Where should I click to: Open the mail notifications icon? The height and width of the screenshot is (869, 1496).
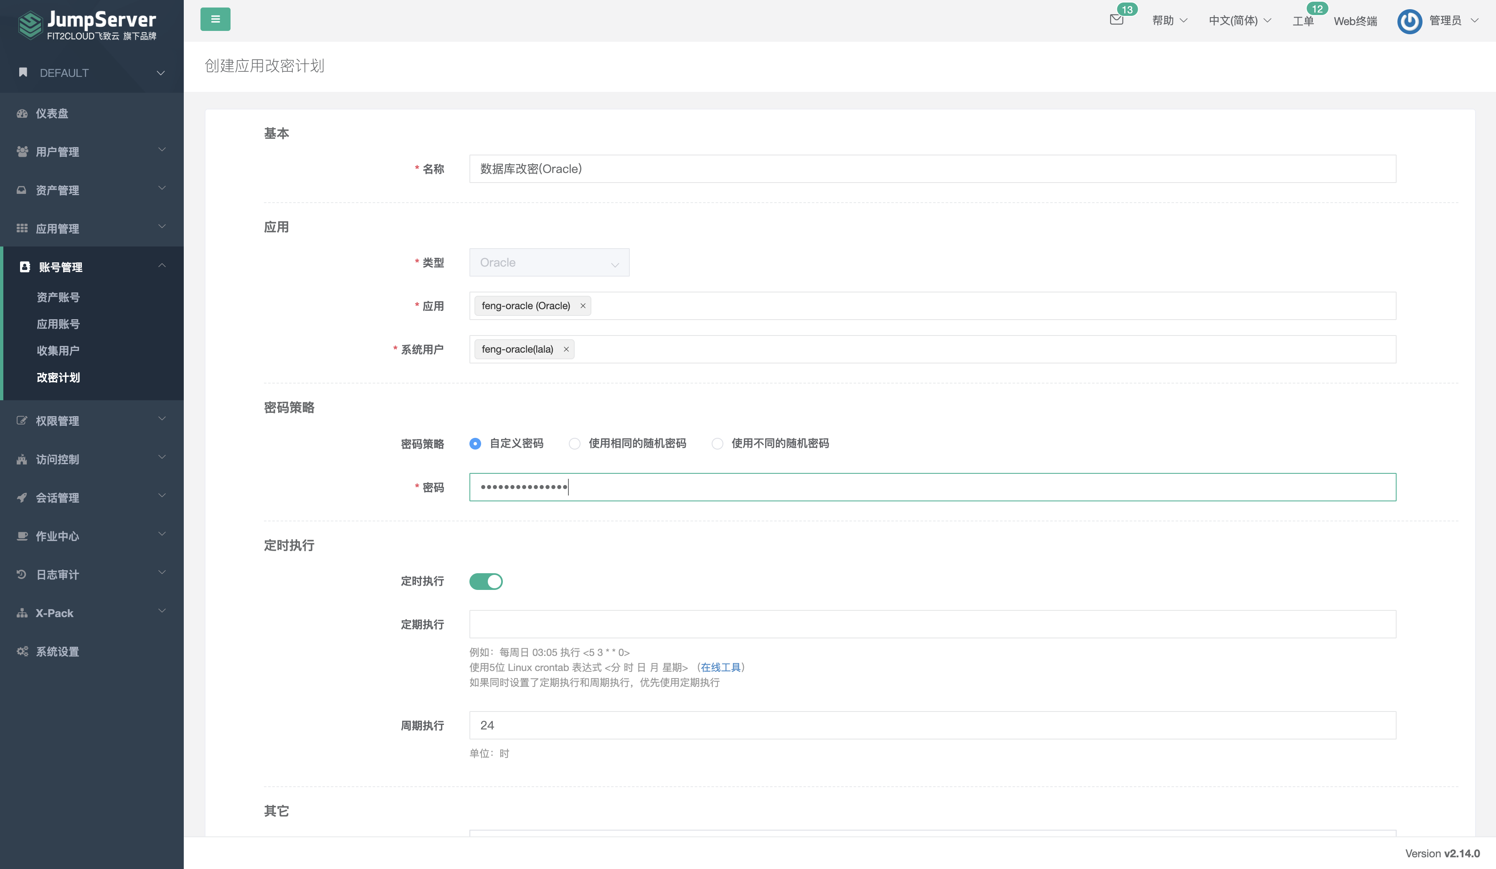click(x=1116, y=20)
